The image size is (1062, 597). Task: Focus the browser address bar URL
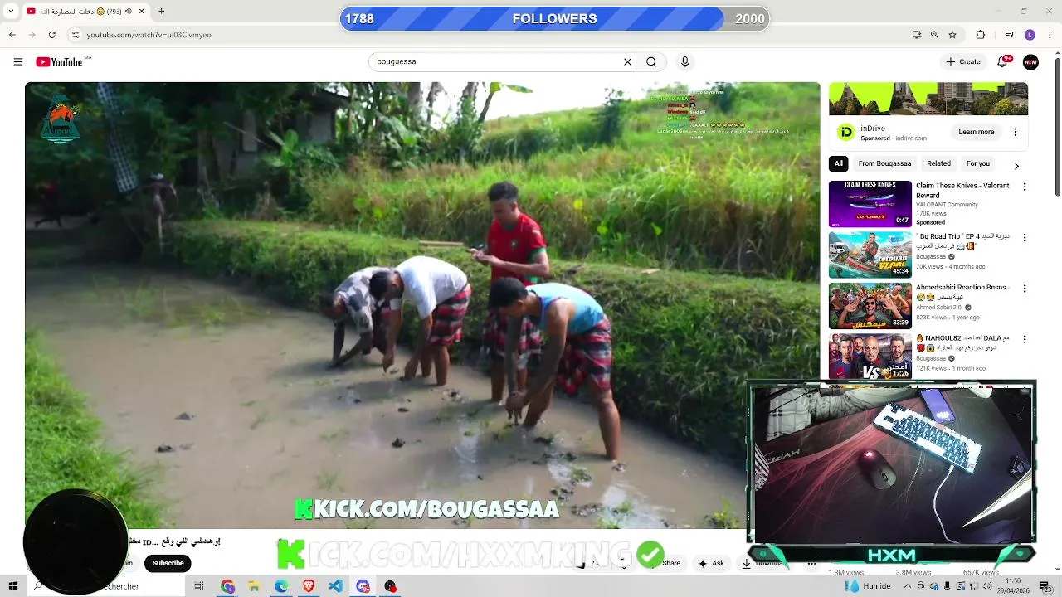(149, 35)
